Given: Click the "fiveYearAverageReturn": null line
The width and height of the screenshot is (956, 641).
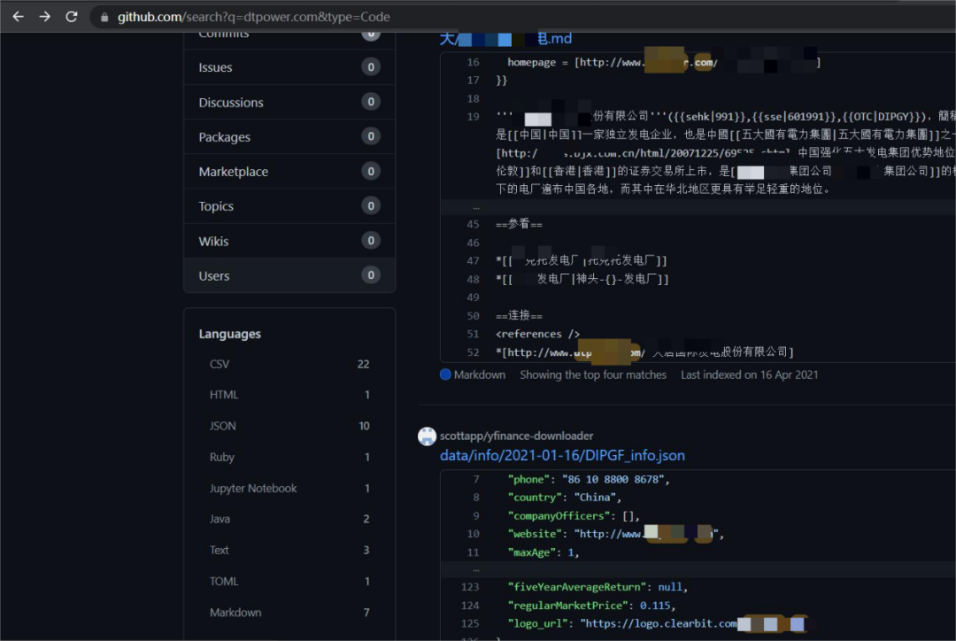Looking at the screenshot, I should pyautogui.click(x=597, y=587).
